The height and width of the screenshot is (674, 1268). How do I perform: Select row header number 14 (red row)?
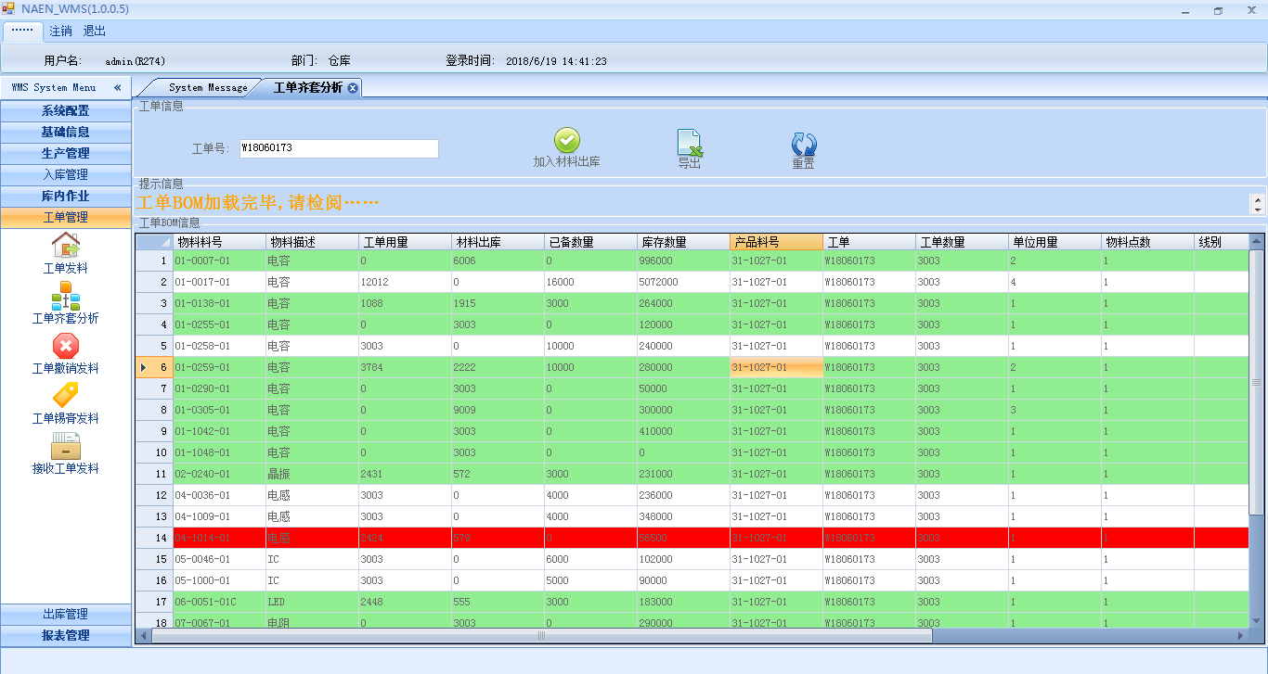tap(154, 538)
